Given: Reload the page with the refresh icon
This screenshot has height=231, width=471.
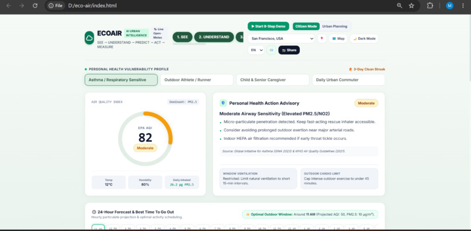Looking at the screenshot, I should (x=35, y=6).
